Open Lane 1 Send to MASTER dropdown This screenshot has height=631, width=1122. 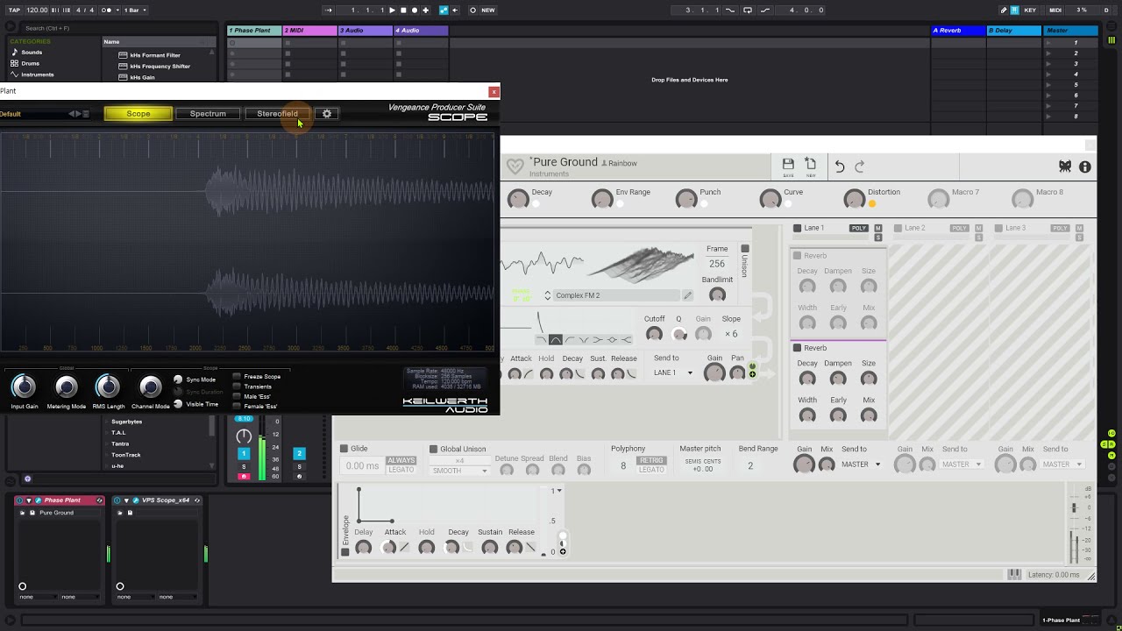[x=861, y=464]
